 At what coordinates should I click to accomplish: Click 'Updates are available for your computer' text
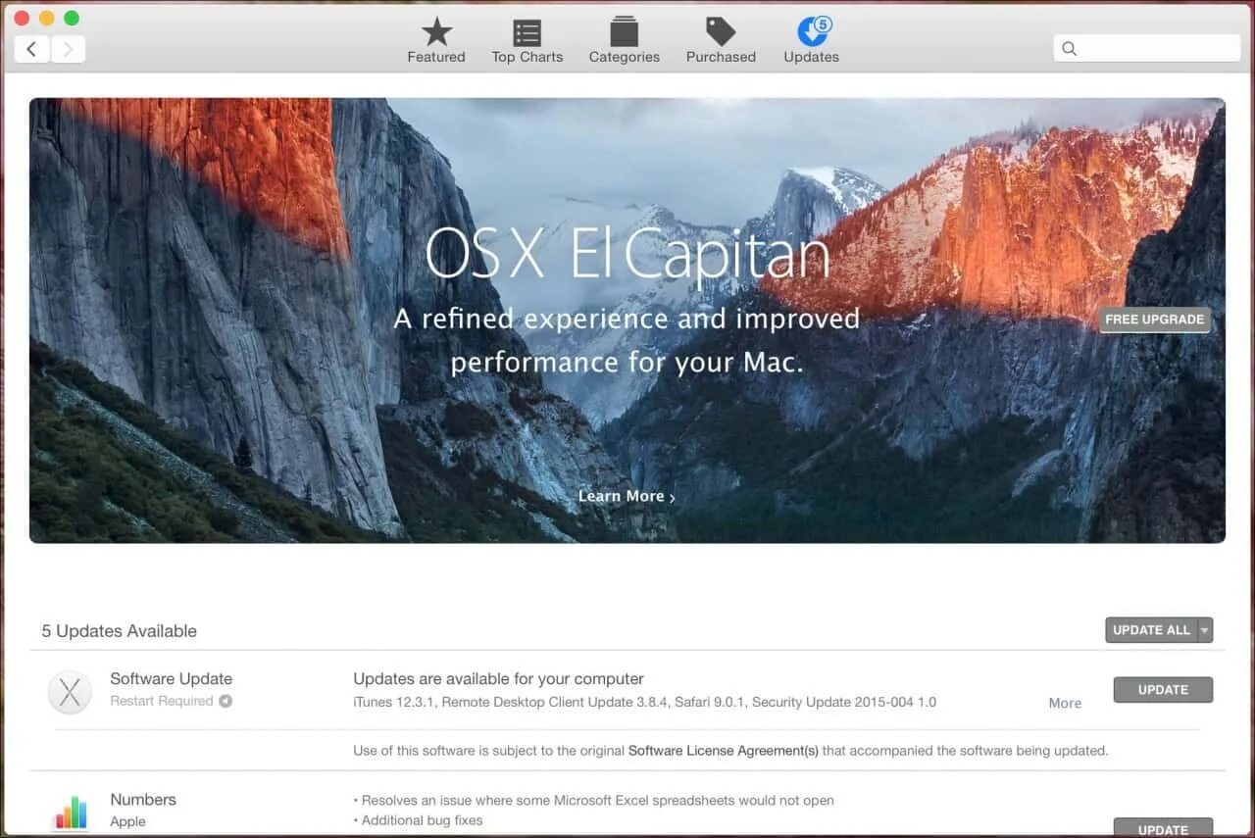(498, 678)
